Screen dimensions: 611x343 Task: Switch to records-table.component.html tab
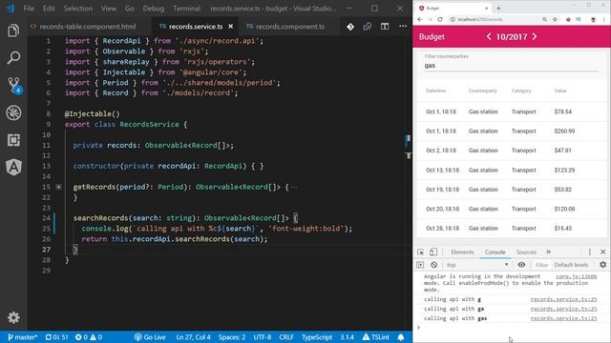(x=88, y=27)
